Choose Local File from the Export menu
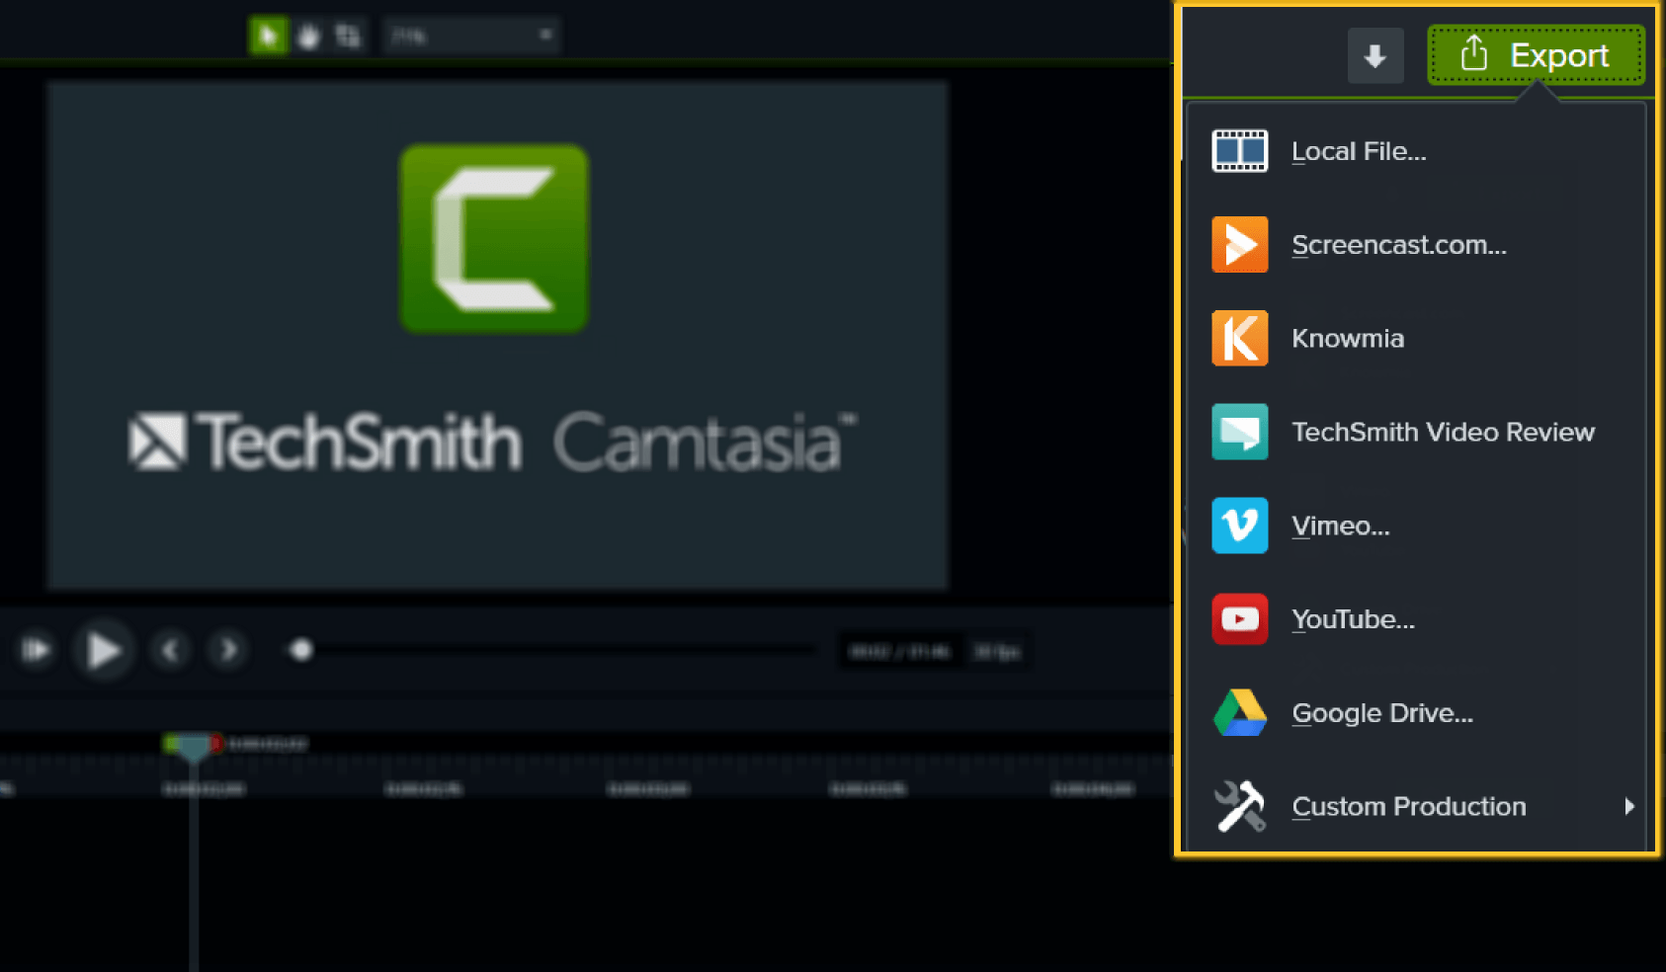Screen dimensions: 1666x972 [1359, 150]
